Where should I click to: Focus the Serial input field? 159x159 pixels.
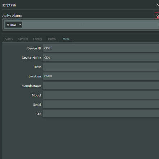[101, 104]
